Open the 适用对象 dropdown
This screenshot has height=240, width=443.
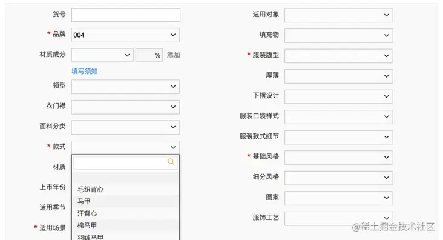[x=338, y=15]
